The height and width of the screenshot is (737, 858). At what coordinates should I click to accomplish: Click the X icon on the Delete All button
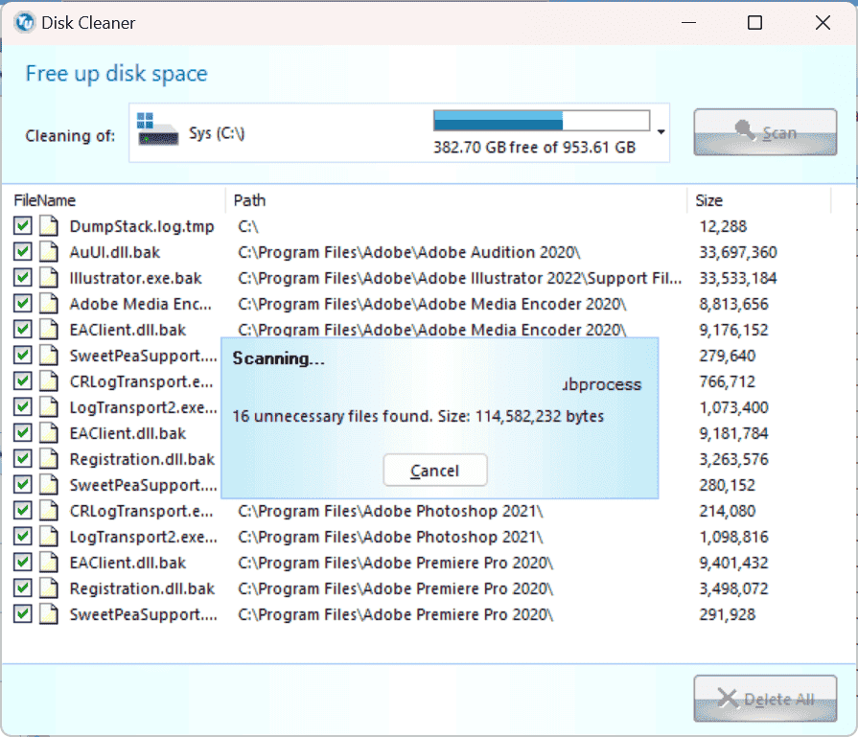[x=726, y=698]
